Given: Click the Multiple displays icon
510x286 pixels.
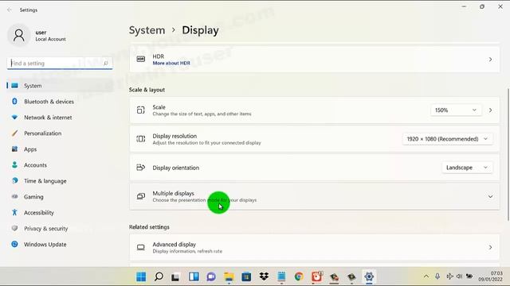Looking at the screenshot, I should [x=141, y=196].
